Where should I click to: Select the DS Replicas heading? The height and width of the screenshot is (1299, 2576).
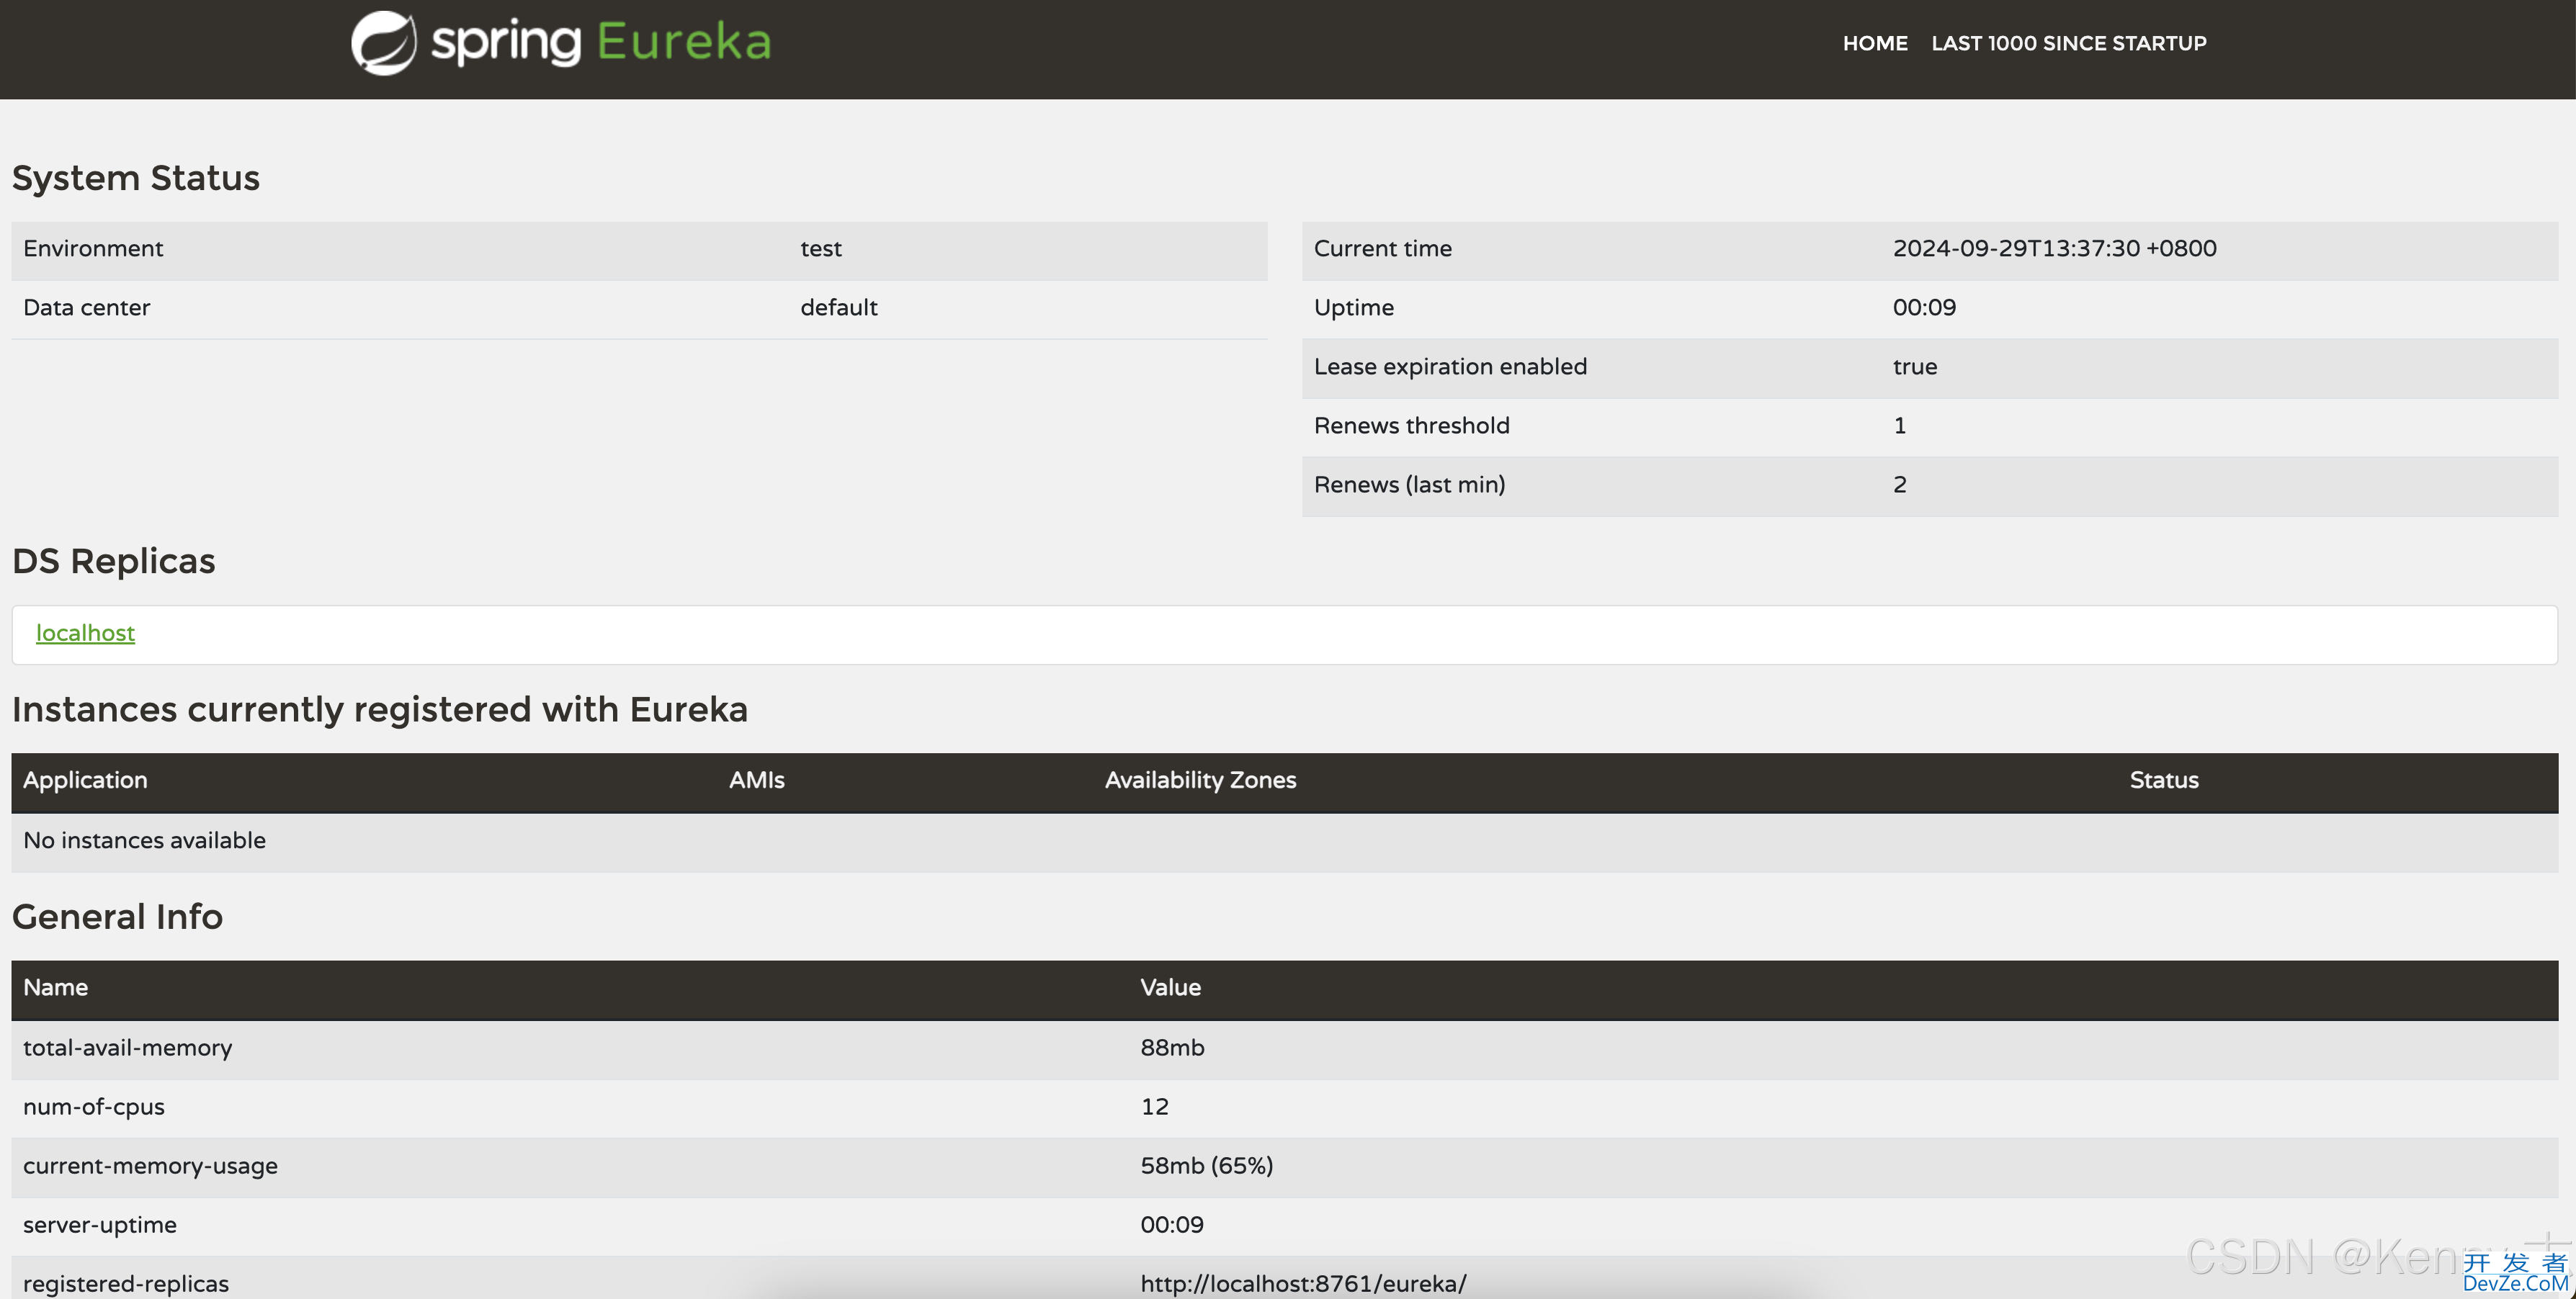coord(114,562)
